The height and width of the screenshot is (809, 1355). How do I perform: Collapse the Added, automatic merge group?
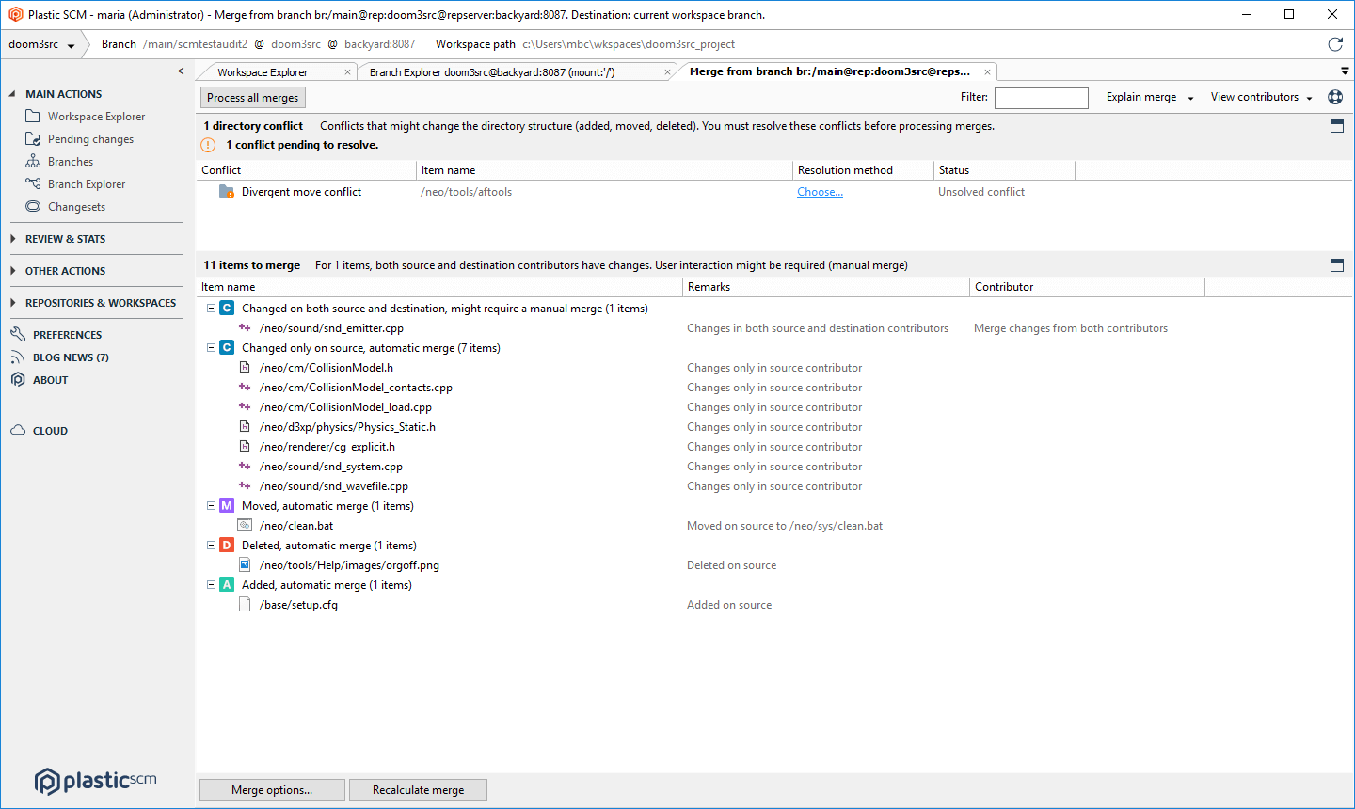pyautogui.click(x=211, y=584)
